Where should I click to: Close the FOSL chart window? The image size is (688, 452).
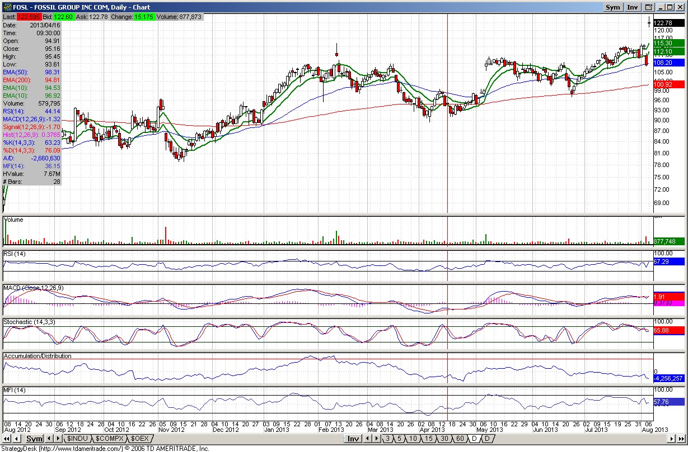pos(680,7)
